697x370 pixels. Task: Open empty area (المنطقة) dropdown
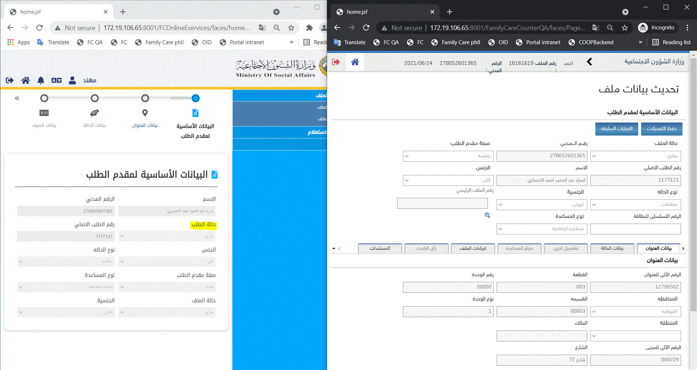pos(636,336)
